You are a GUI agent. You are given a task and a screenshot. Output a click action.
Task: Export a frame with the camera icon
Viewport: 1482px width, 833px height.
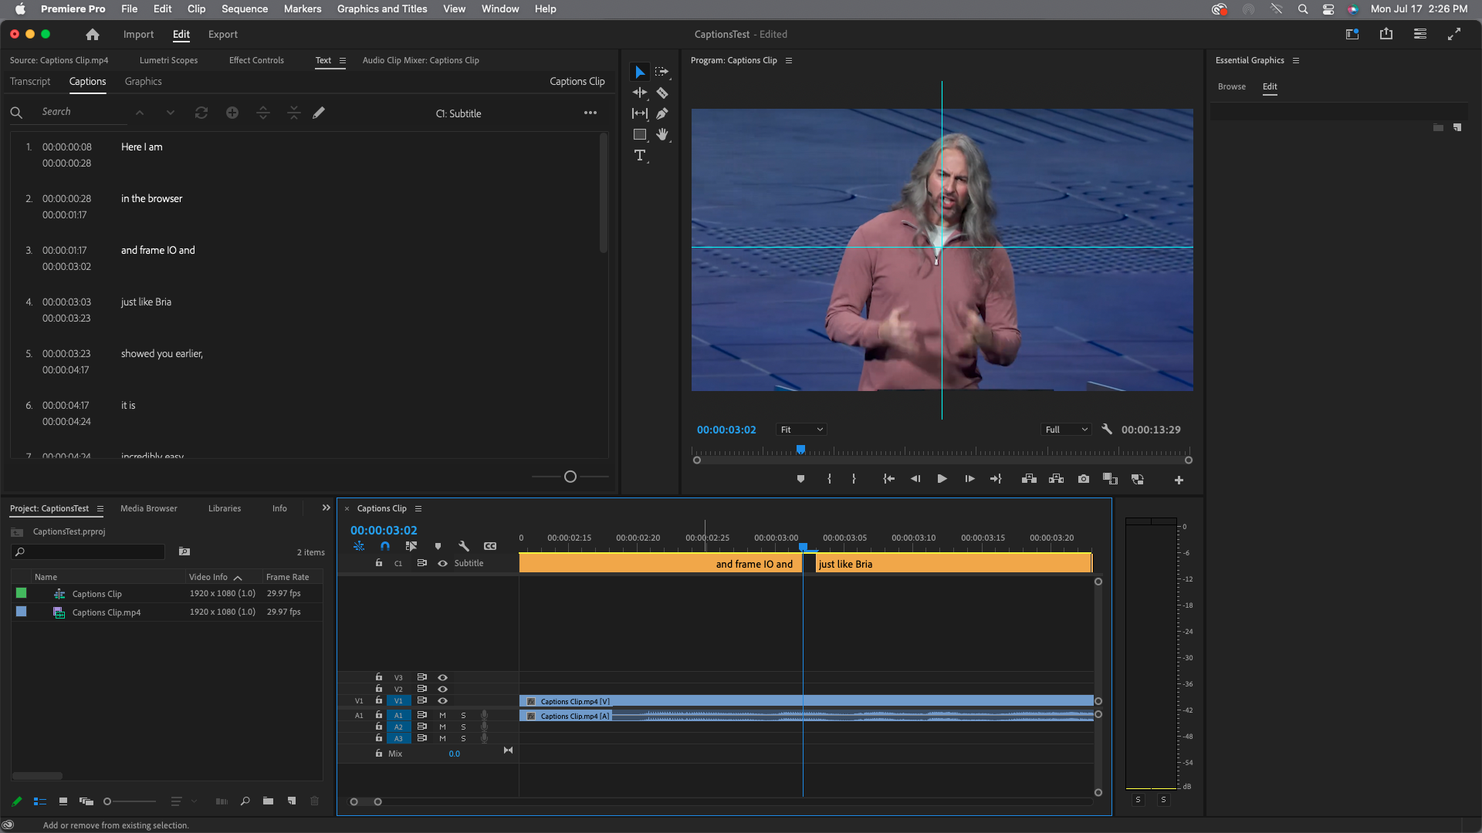(1084, 479)
